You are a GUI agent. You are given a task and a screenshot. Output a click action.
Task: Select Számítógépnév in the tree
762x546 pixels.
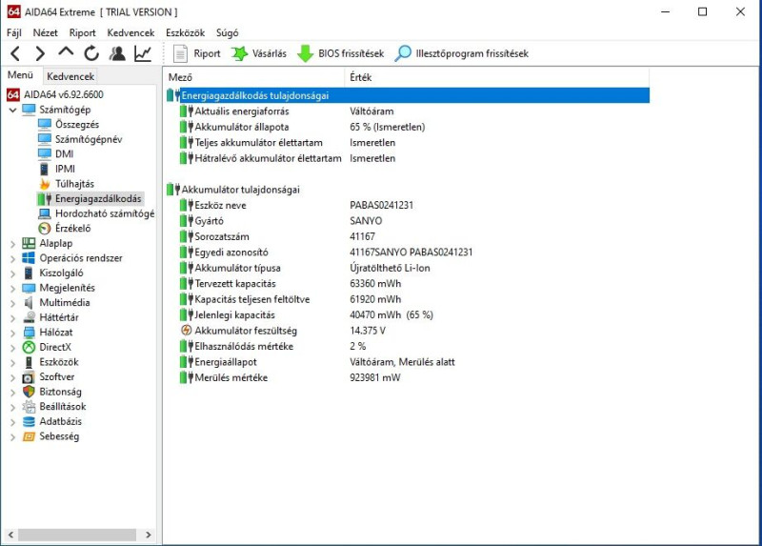pos(89,139)
